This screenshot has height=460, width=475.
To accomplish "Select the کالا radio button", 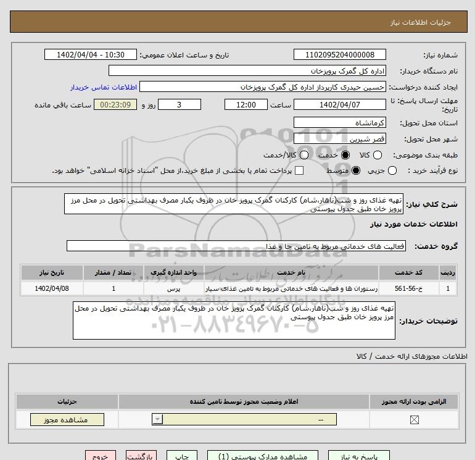I will 377,155.
